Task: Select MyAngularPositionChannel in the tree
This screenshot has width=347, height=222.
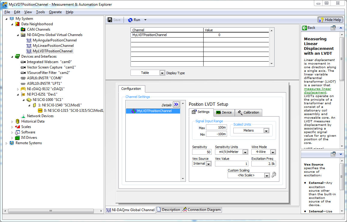Action: (55, 40)
